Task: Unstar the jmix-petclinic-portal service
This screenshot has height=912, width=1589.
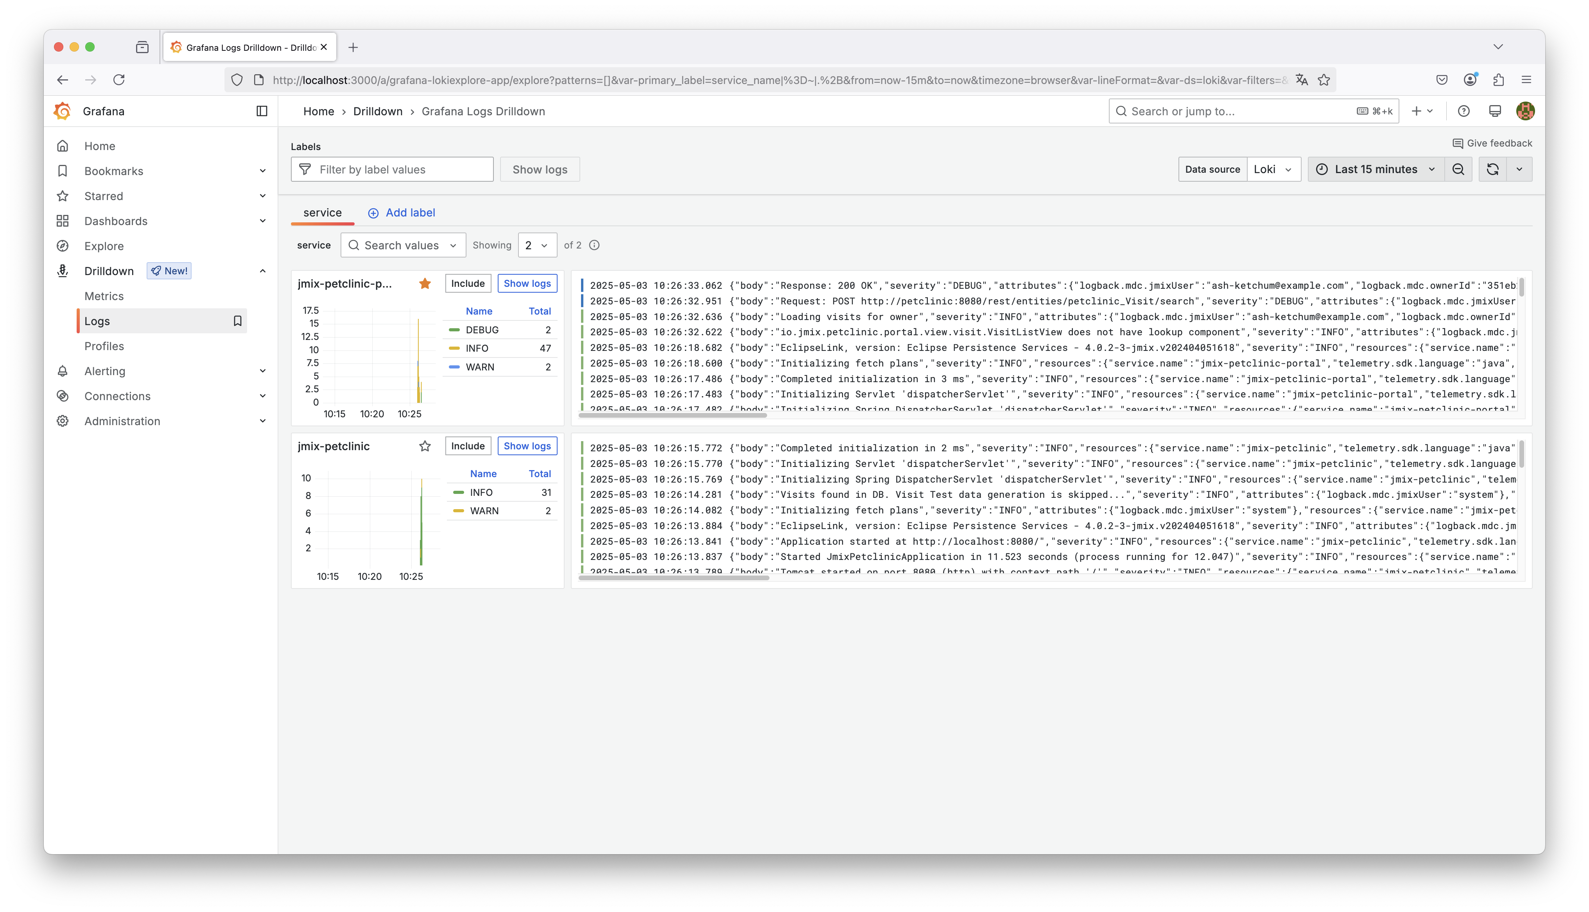Action: (x=425, y=284)
